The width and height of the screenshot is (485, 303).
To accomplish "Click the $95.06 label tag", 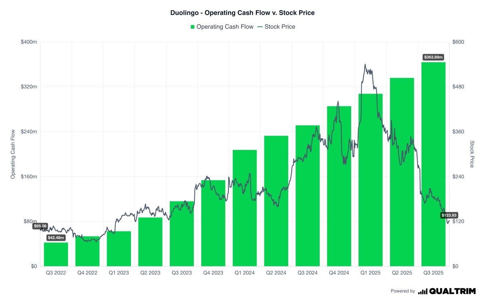I will [39, 226].
